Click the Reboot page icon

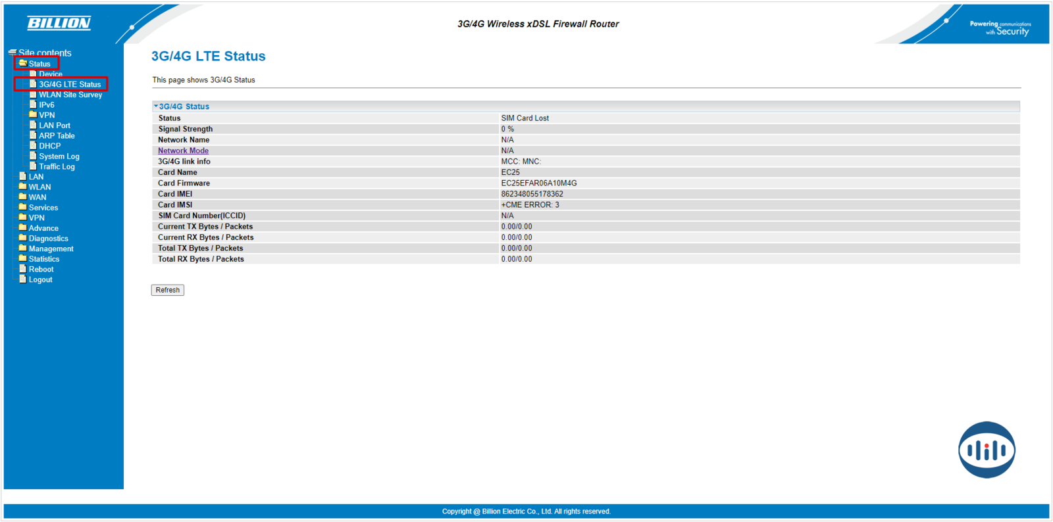pyautogui.click(x=23, y=269)
